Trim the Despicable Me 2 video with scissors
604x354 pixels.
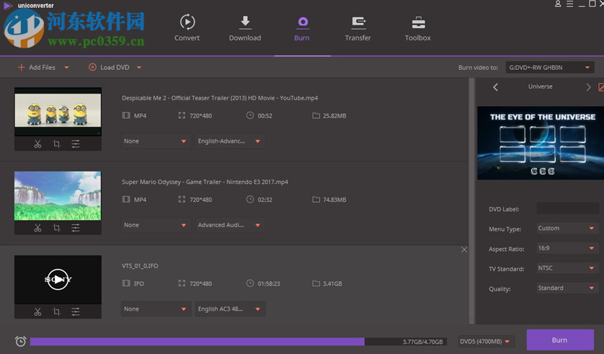[x=37, y=144]
